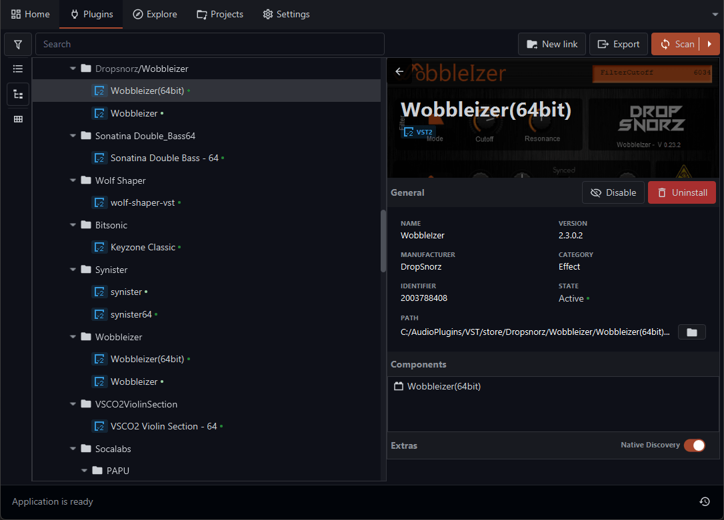
Task: Open history icon in status bar
Action: 705,501
